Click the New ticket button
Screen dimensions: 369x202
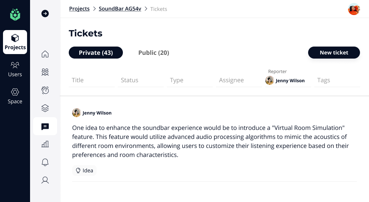click(334, 53)
